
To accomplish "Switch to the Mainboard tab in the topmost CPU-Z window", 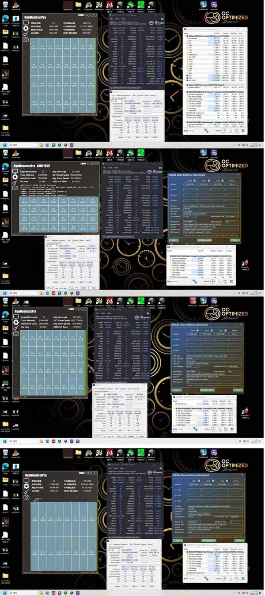I will click(x=120, y=95).
